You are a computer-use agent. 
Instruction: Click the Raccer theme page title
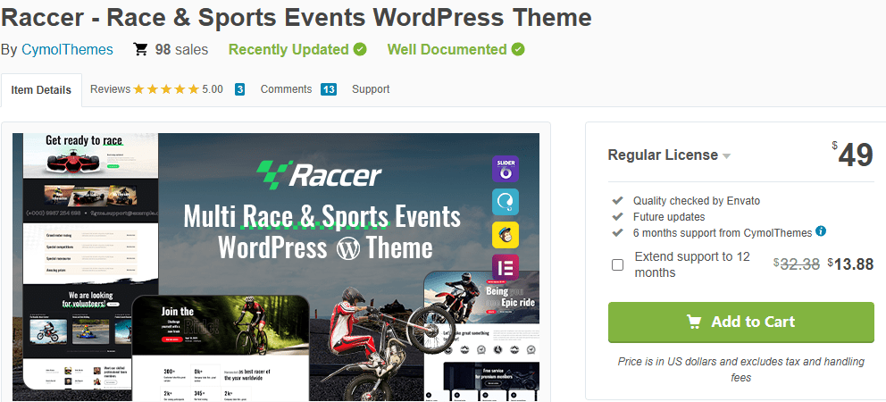(x=297, y=18)
